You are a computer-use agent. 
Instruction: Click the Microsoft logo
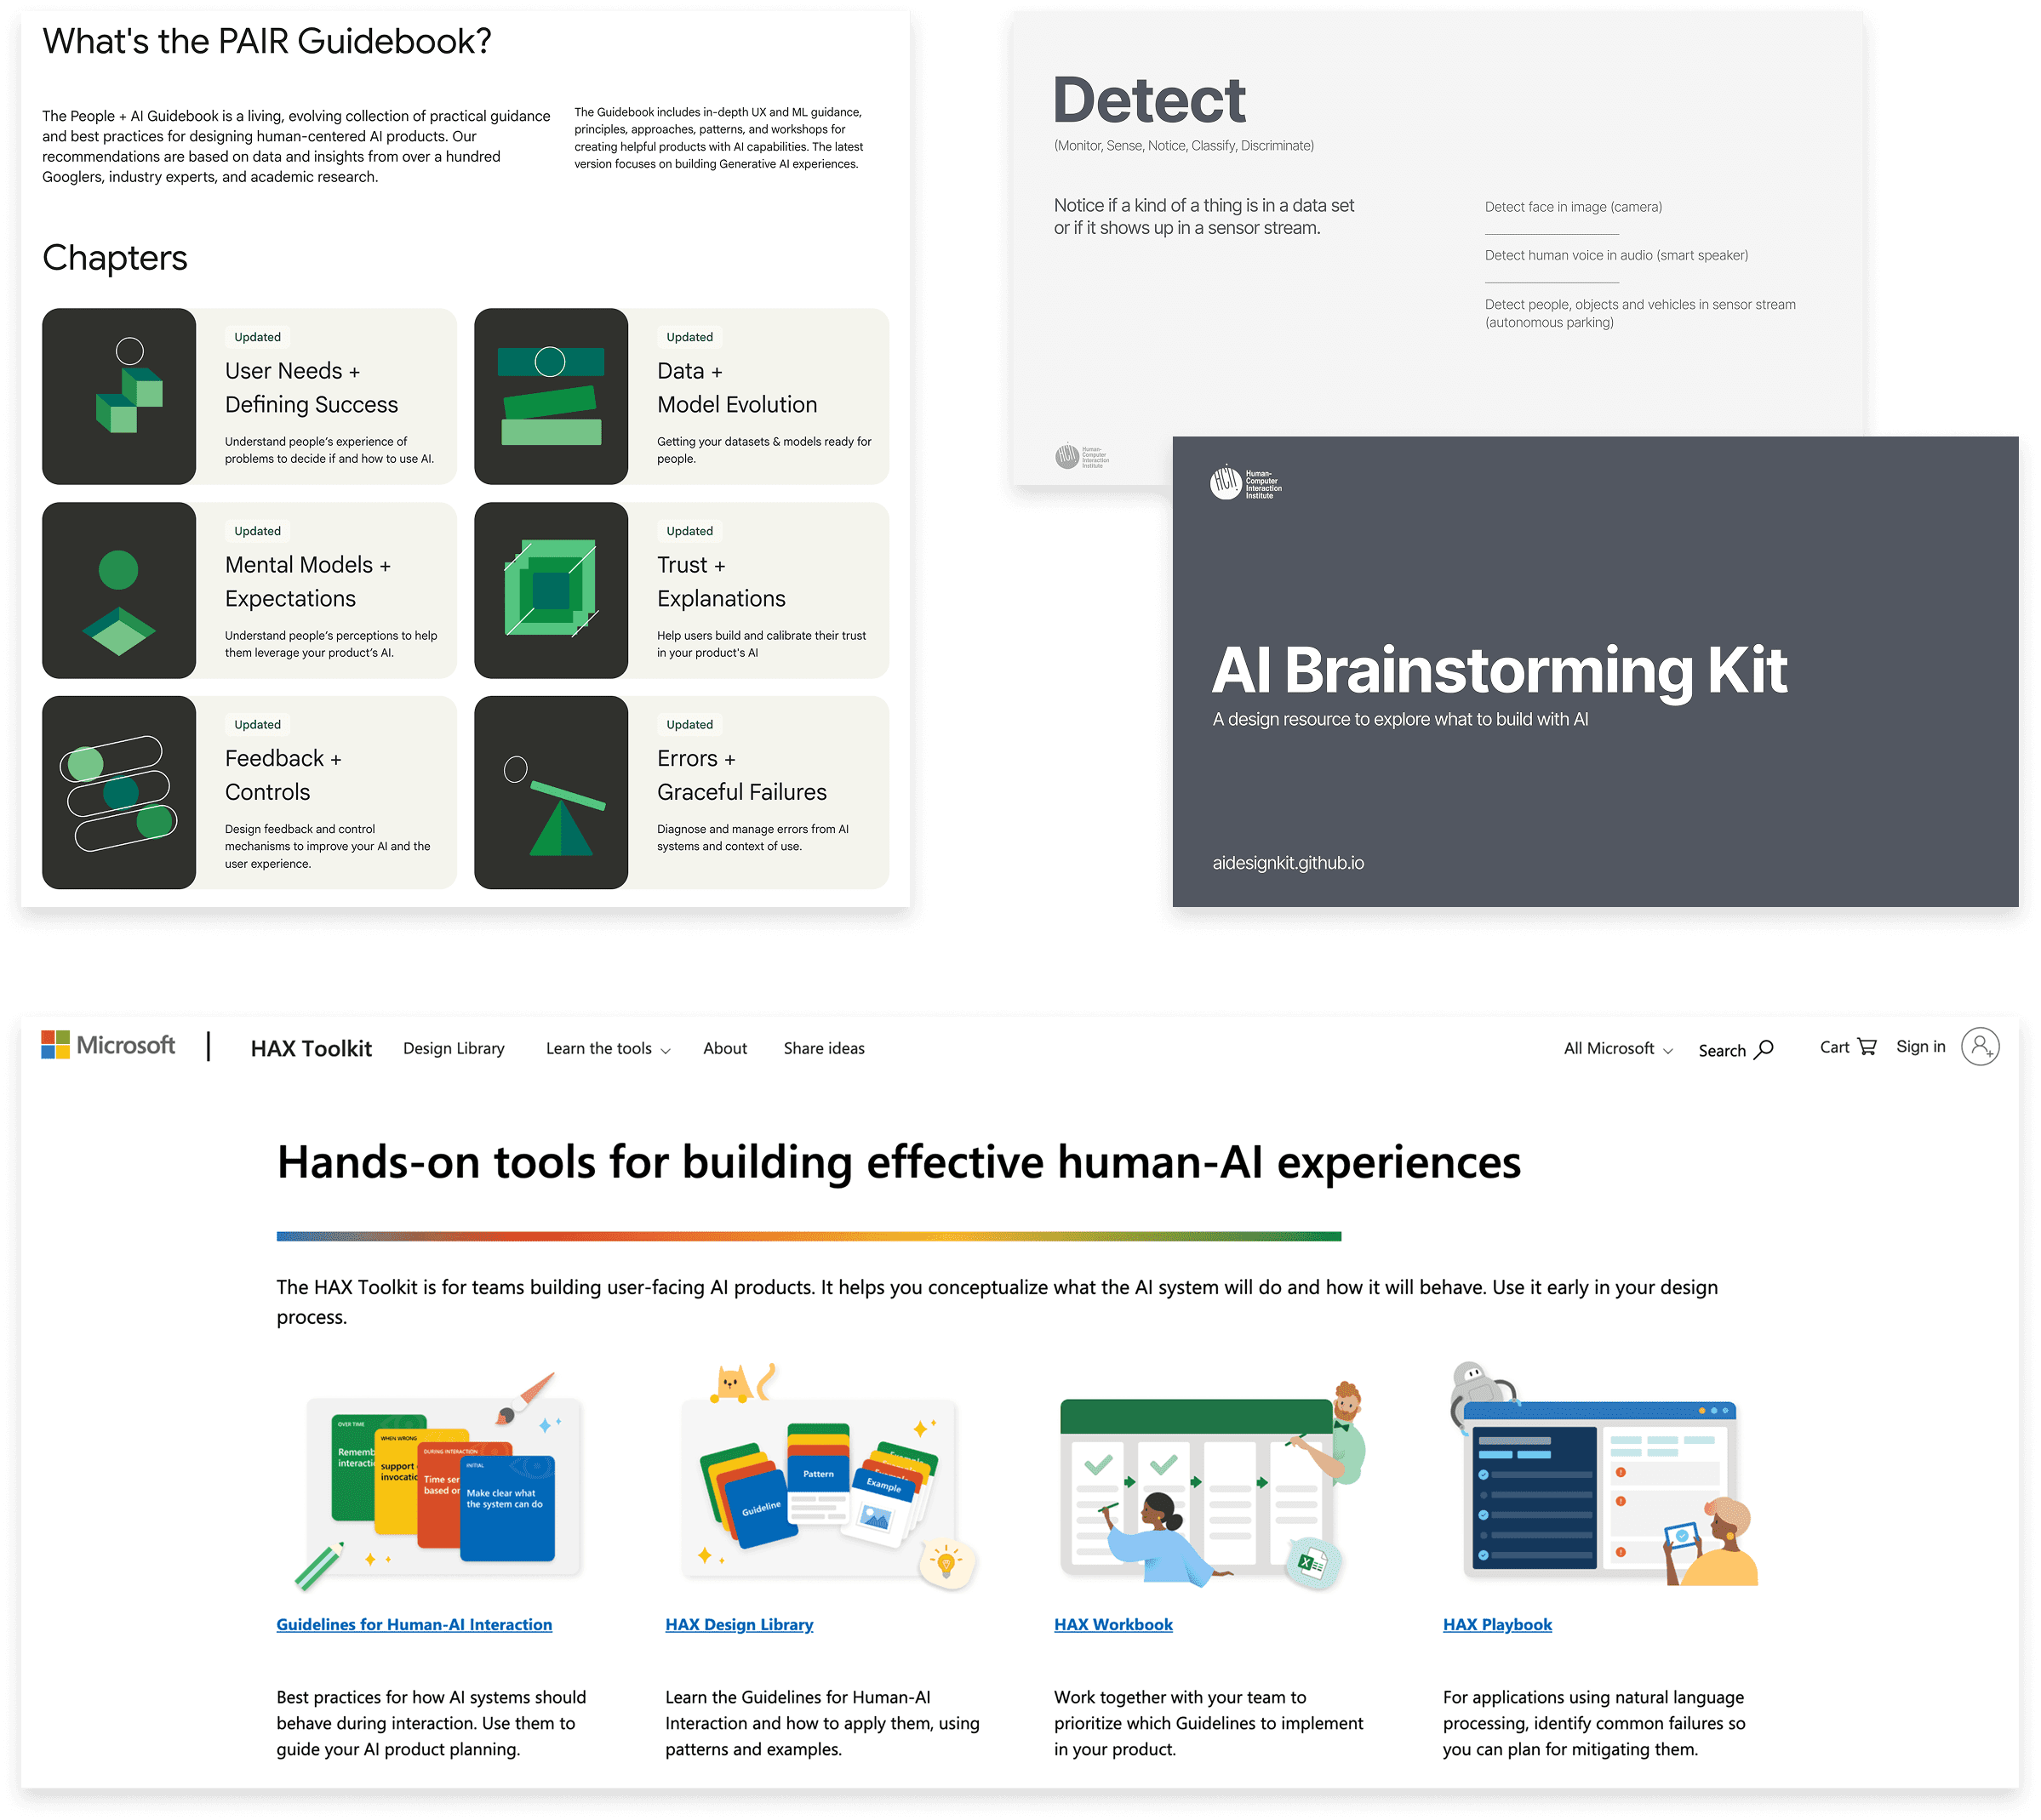pyautogui.click(x=108, y=1046)
